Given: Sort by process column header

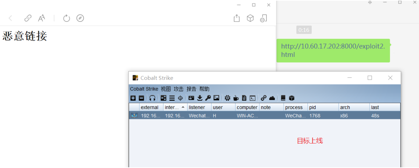Looking at the screenshot, I should (296, 107).
